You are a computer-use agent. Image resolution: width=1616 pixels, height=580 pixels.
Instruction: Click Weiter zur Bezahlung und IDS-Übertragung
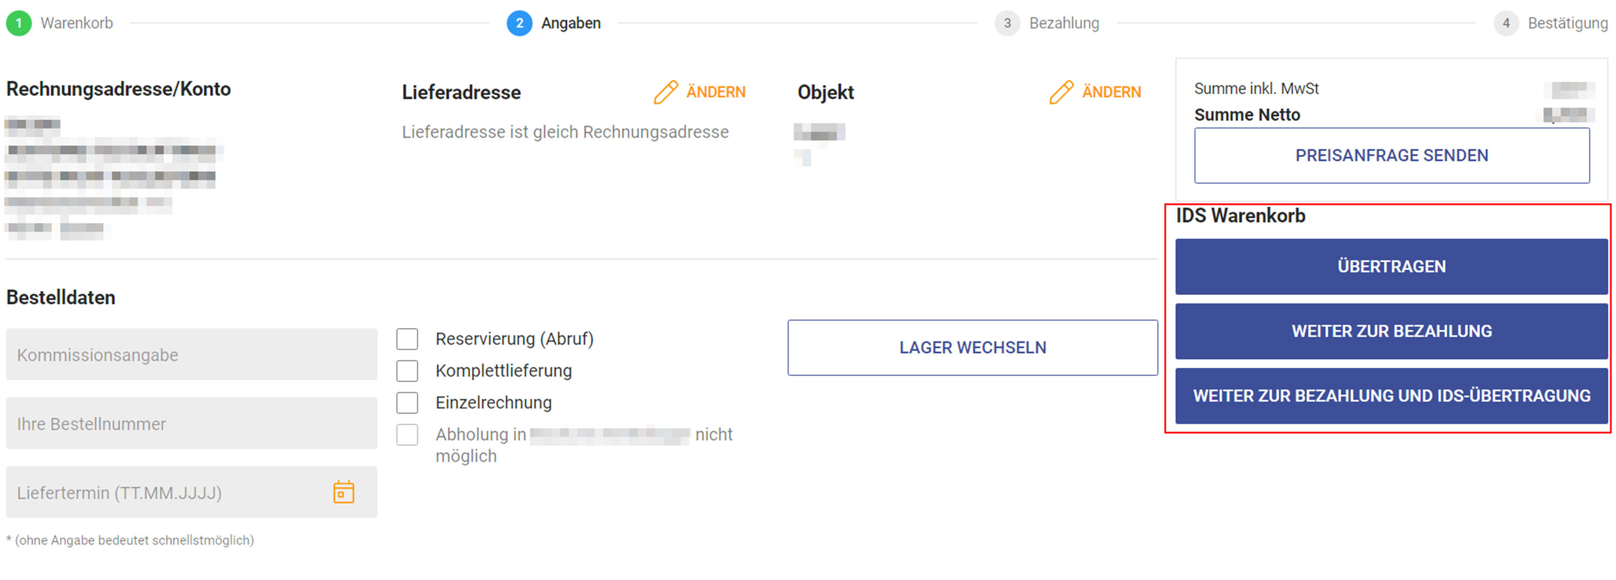[x=1391, y=396]
